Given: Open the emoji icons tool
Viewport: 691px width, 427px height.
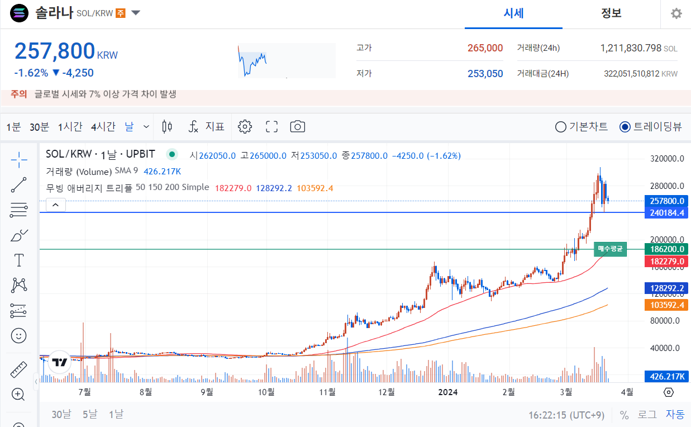Looking at the screenshot, I should tap(19, 336).
